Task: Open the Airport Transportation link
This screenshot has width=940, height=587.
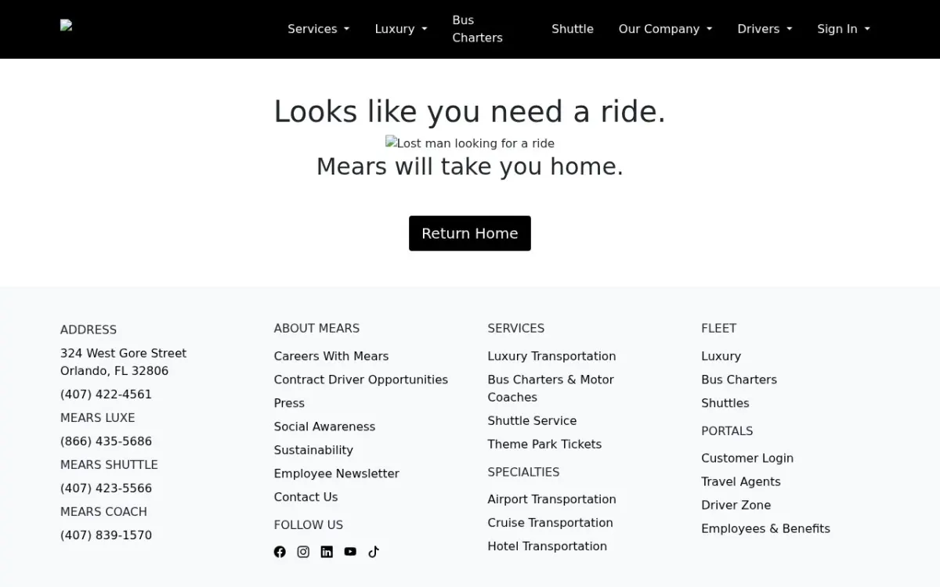Action: tap(551, 499)
